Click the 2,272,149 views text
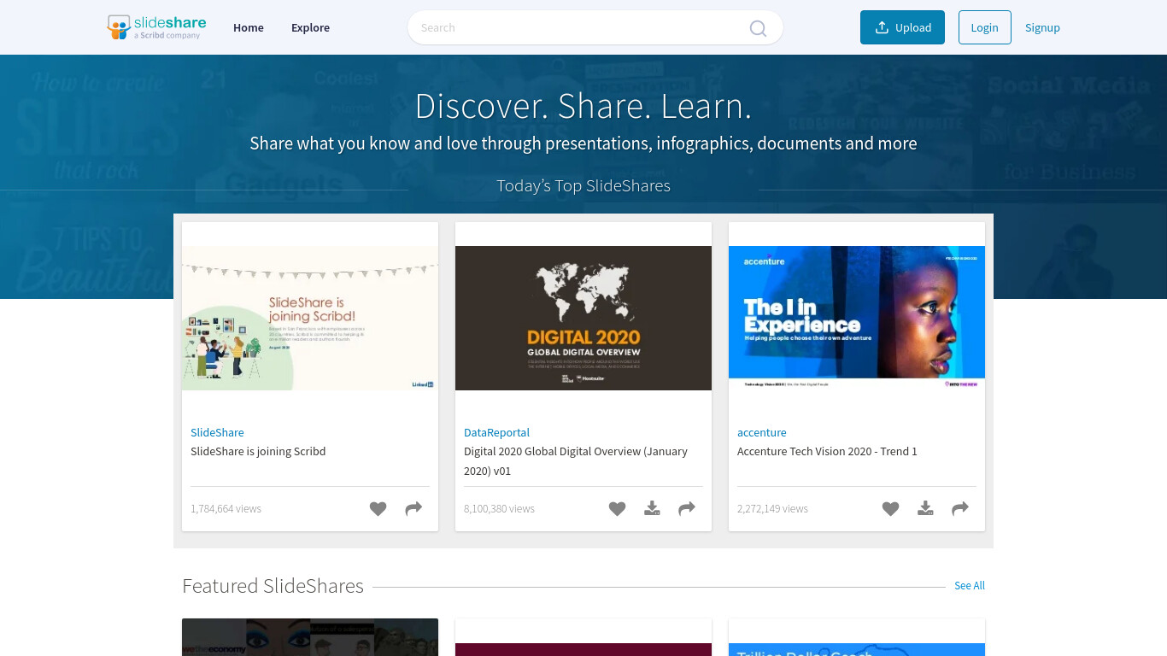The width and height of the screenshot is (1167, 656). pyautogui.click(x=772, y=508)
